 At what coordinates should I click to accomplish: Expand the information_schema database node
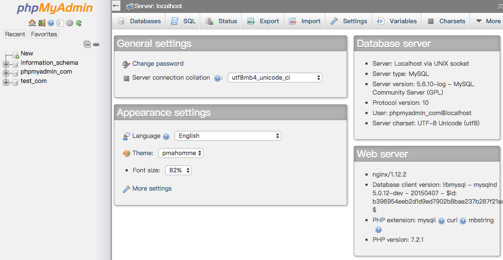pyautogui.click(x=6, y=64)
